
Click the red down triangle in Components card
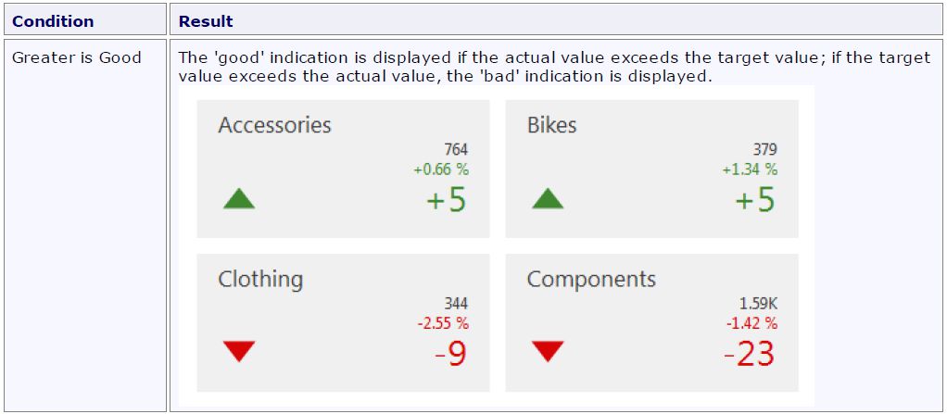[548, 351]
